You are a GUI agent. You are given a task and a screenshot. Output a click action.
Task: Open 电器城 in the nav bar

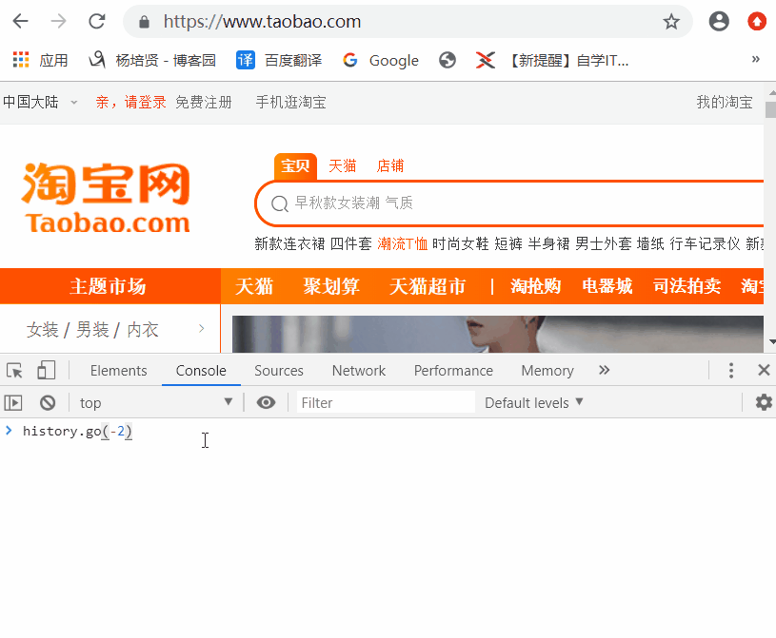point(607,286)
